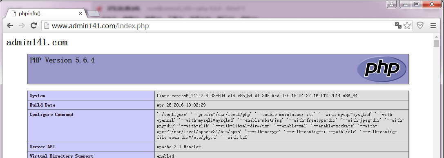Minimize the browser window
444x158 pixels.
coord(406,4)
